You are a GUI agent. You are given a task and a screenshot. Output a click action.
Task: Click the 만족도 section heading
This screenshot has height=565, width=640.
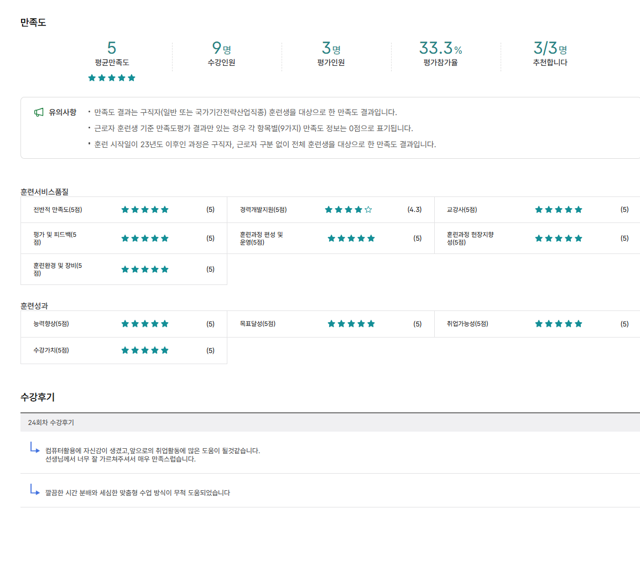[33, 23]
